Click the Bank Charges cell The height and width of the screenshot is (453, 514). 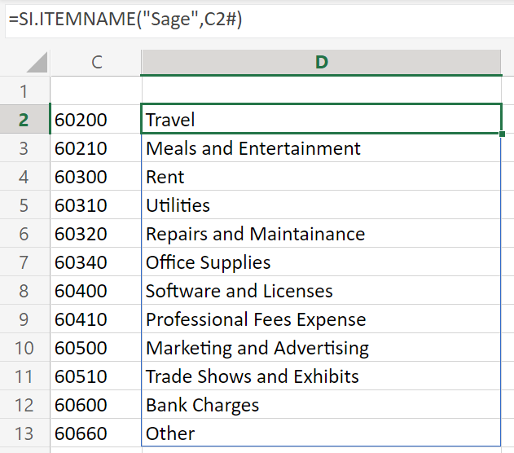click(x=321, y=404)
